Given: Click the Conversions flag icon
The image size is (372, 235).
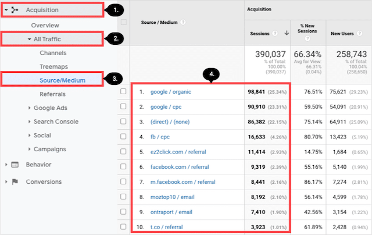Looking at the screenshot, I should tap(15, 181).
